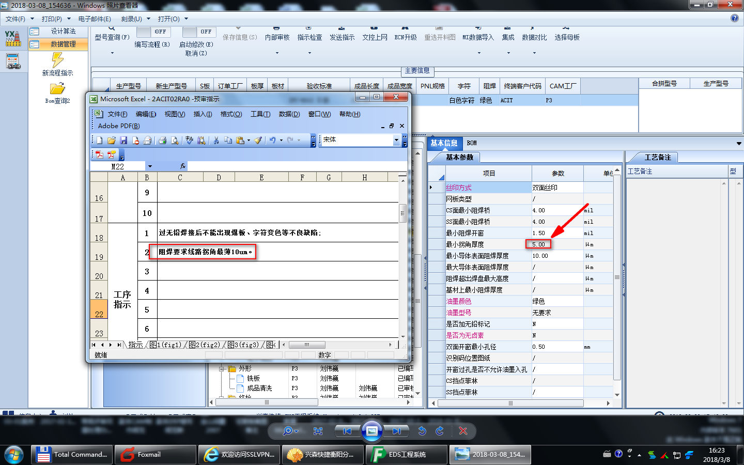Select 数据管理 in the left panel
The height and width of the screenshot is (465, 744).
point(58,44)
